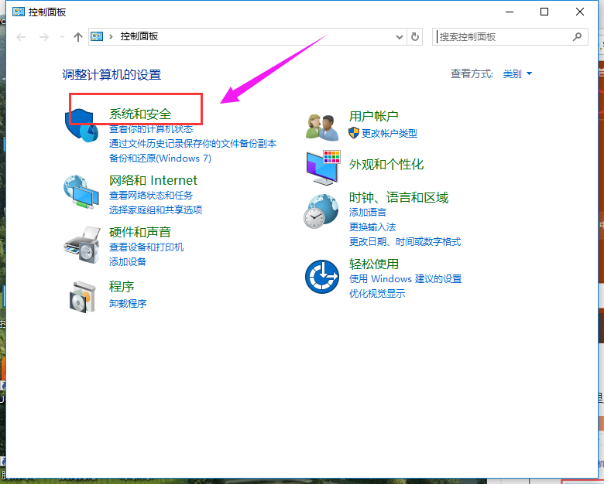Screen dimensions: 604x484
Task: Go up one folder level arrow
Action: (77, 36)
